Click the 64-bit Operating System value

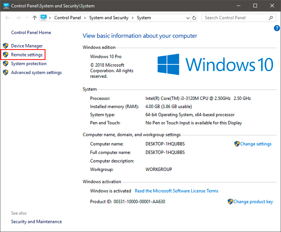click(190, 115)
